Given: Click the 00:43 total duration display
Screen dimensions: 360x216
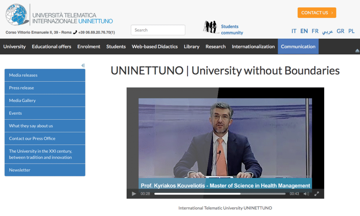Looking at the screenshot, I should pyautogui.click(x=294, y=194).
